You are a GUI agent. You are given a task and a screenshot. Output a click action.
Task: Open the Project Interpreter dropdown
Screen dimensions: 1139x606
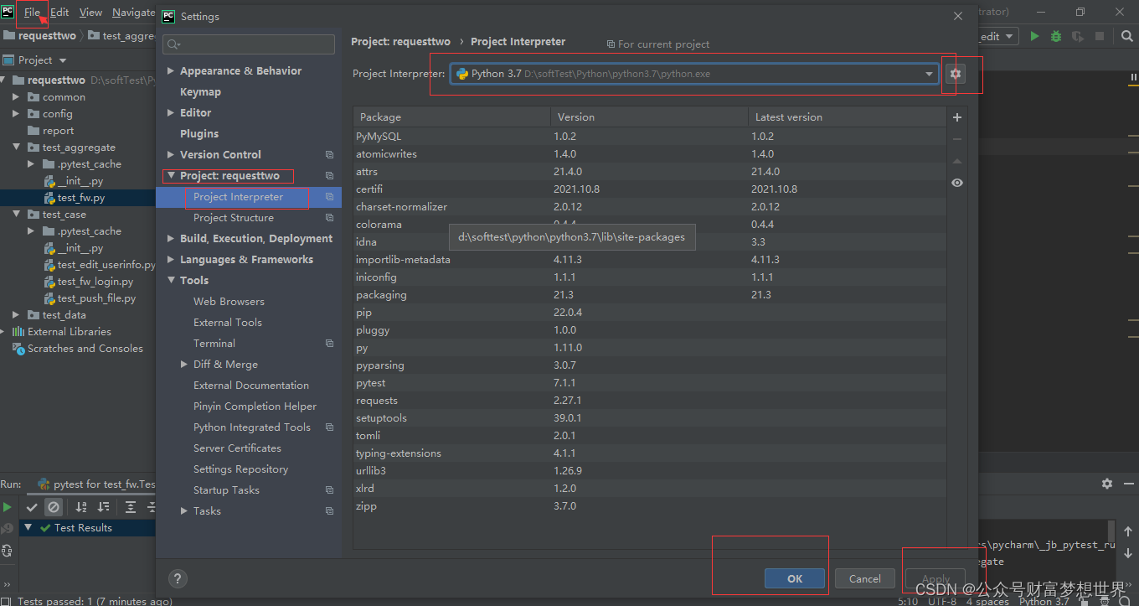click(929, 74)
